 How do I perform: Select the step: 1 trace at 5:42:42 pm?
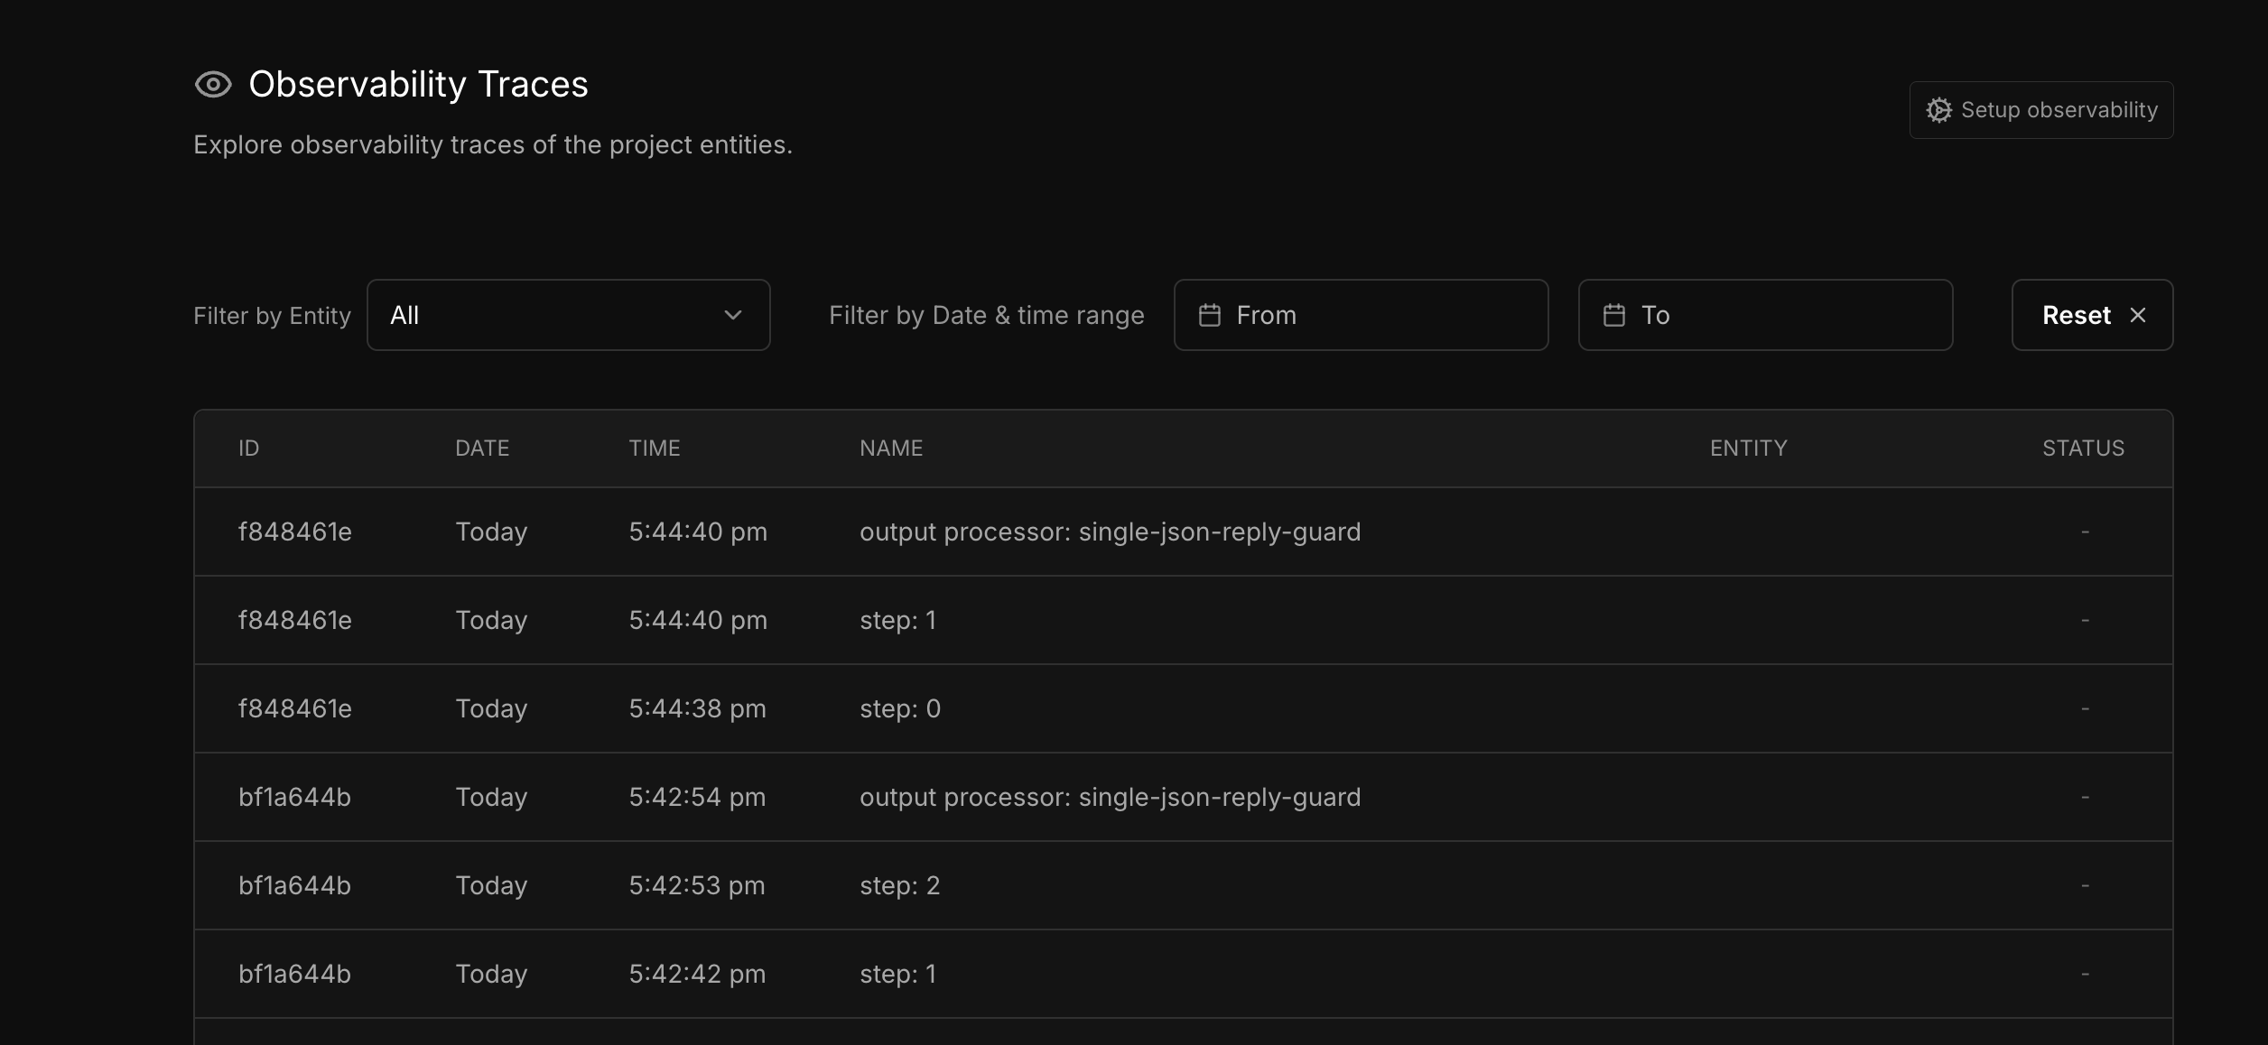pyautogui.click(x=897, y=974)
